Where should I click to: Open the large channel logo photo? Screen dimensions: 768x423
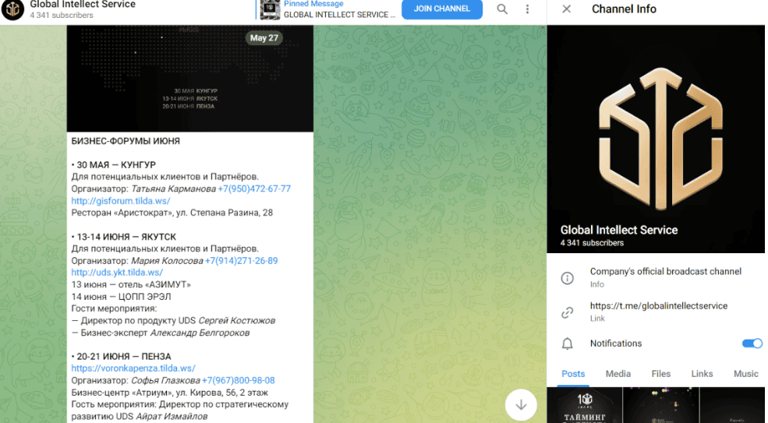(x=656, y=139)
